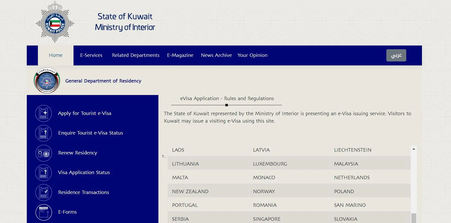Click the Visa Application Status icon
This screenshot has height=223, width=451.
[44, 173]
